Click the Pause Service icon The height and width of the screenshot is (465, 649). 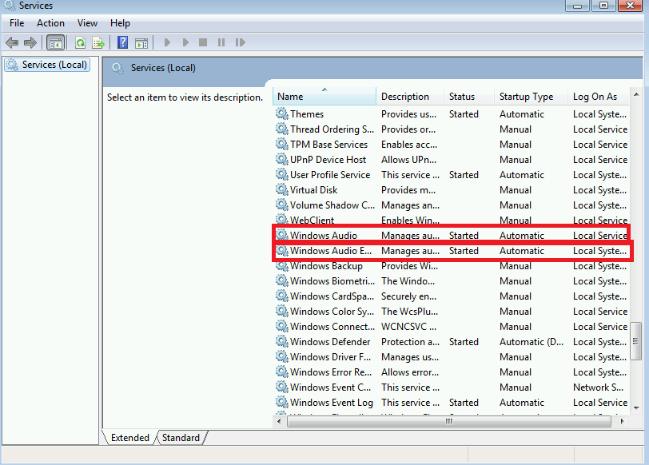[x=221, y=42]
